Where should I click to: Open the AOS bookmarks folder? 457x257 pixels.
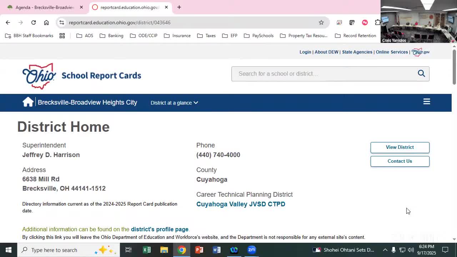point(85,36)
